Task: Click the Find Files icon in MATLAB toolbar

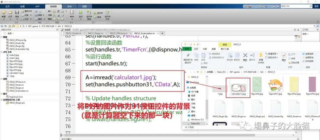Action: tap(23, 11)
